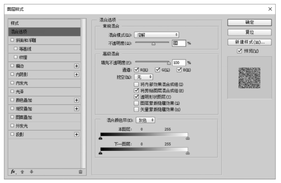Click the move effect down arrow

(x=31, y=172)
